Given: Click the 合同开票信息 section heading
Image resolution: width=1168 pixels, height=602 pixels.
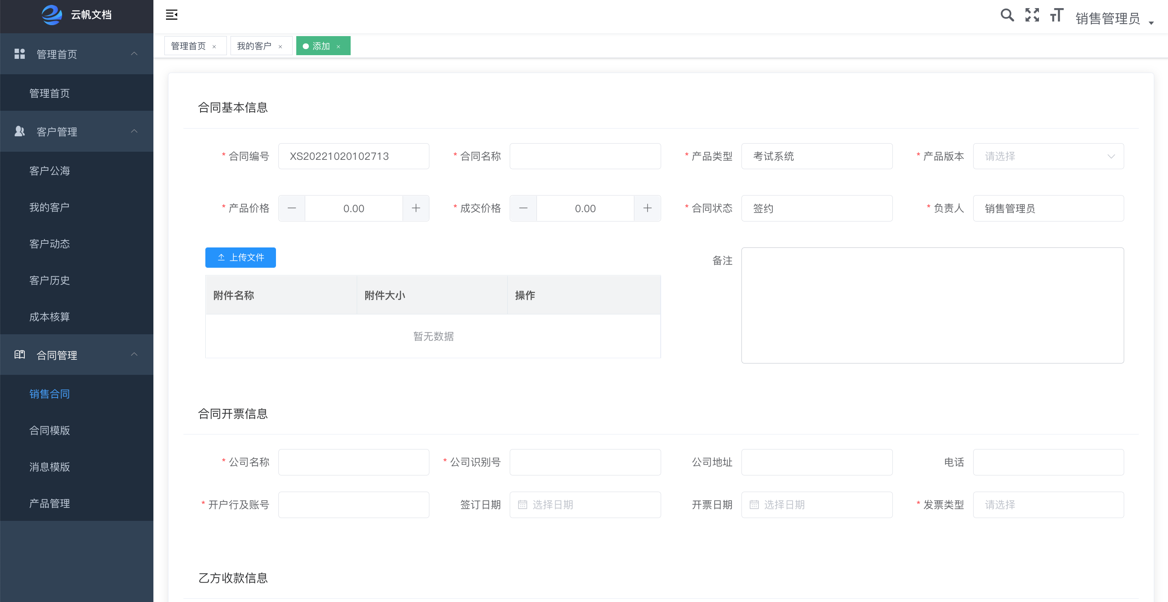Looking at the screenshot, I should pyautogui.click(x=233, y=413).
